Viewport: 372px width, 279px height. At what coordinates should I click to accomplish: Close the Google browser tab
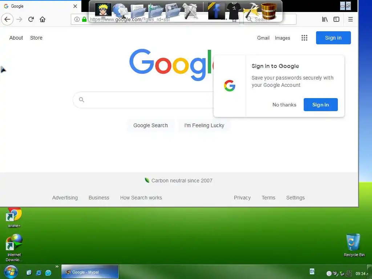point(75,6)
